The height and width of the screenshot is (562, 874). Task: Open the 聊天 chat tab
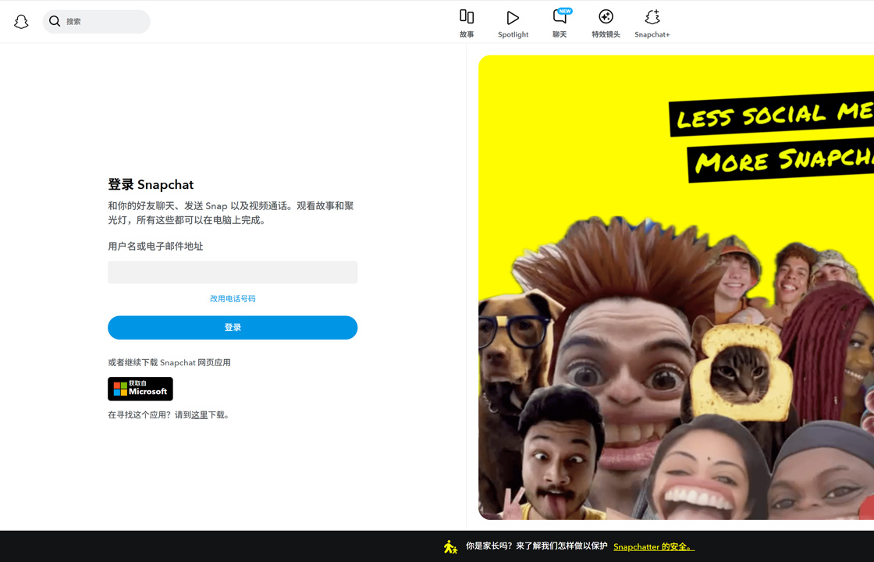[560, 23]
